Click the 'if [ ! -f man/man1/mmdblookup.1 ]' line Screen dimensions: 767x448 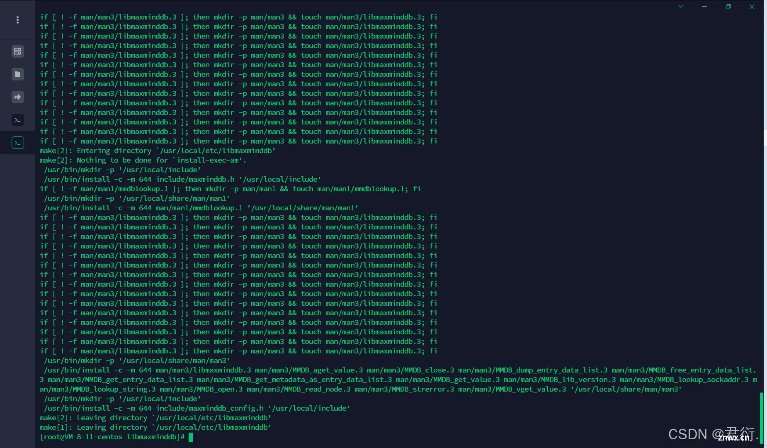coord(230,189)
